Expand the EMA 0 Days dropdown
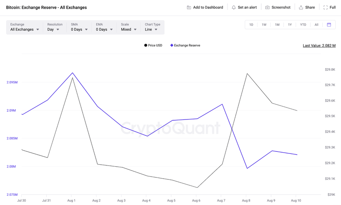This screenshot has width=341, height=205. [x=104, y=27]
